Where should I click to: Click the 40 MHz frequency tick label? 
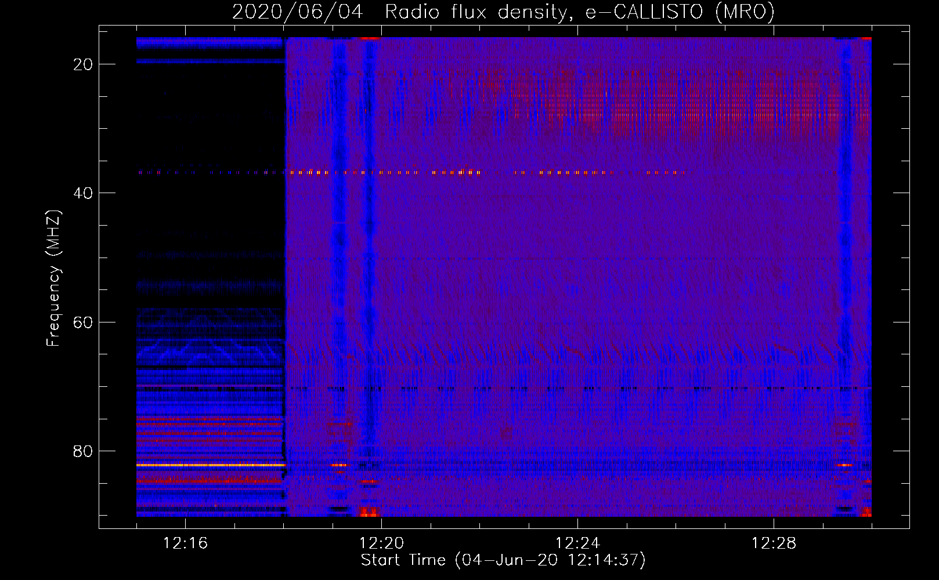[x=83, y=193]
